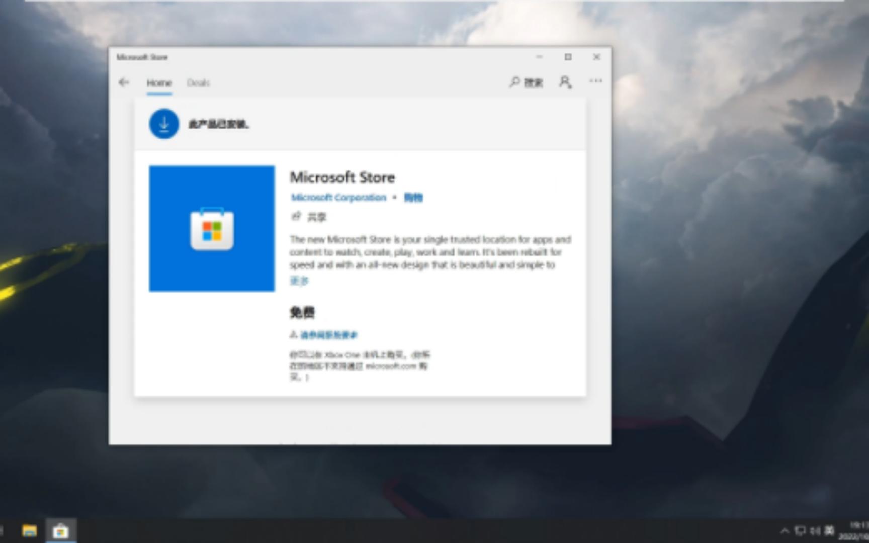Click the share icon below publisher name
Viewport: 869px width, 543px height.
[296, 216]
